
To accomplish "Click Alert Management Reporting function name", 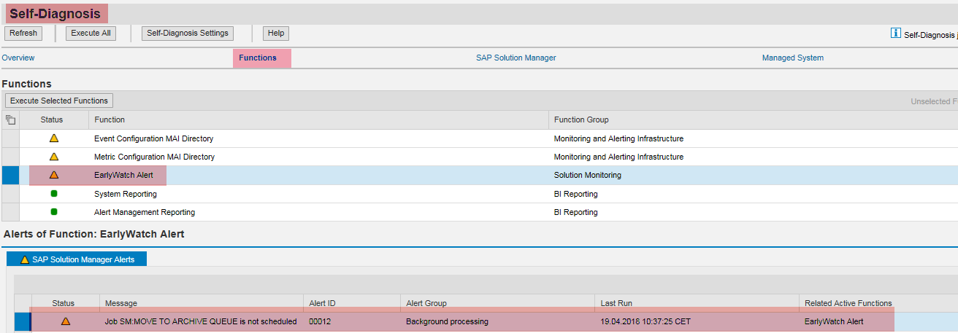I will pos(145,212).
